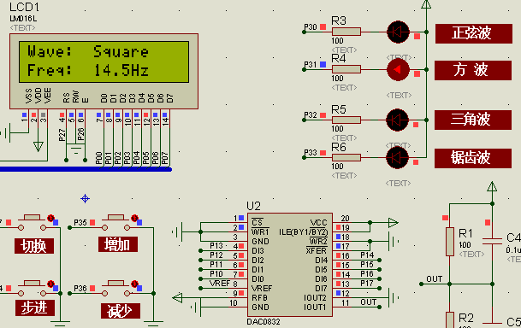Select resistor R3 body
The width and height of the screenshot is (521, 328).
346,32
